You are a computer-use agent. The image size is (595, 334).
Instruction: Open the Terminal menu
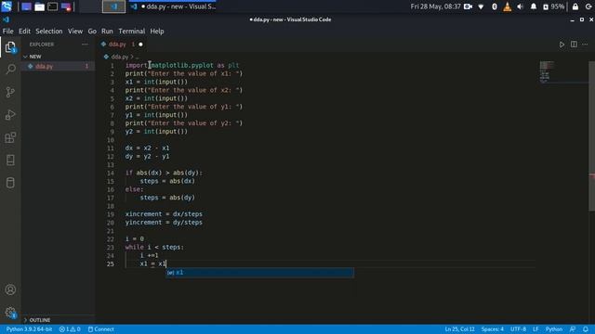(x=132, y=31)
